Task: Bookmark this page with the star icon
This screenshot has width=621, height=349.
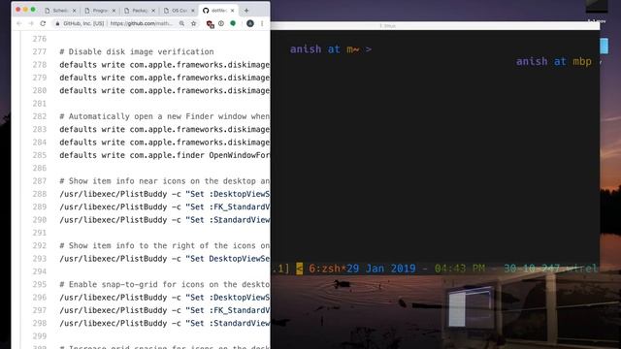Action: 194,23
